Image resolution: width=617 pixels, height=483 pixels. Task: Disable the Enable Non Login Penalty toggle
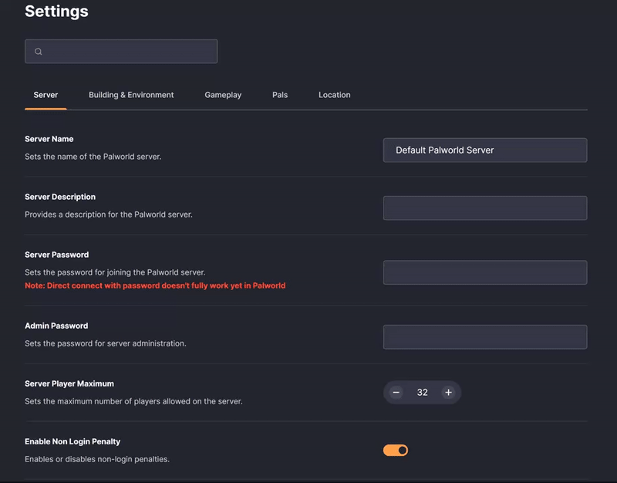pos(396,450)
